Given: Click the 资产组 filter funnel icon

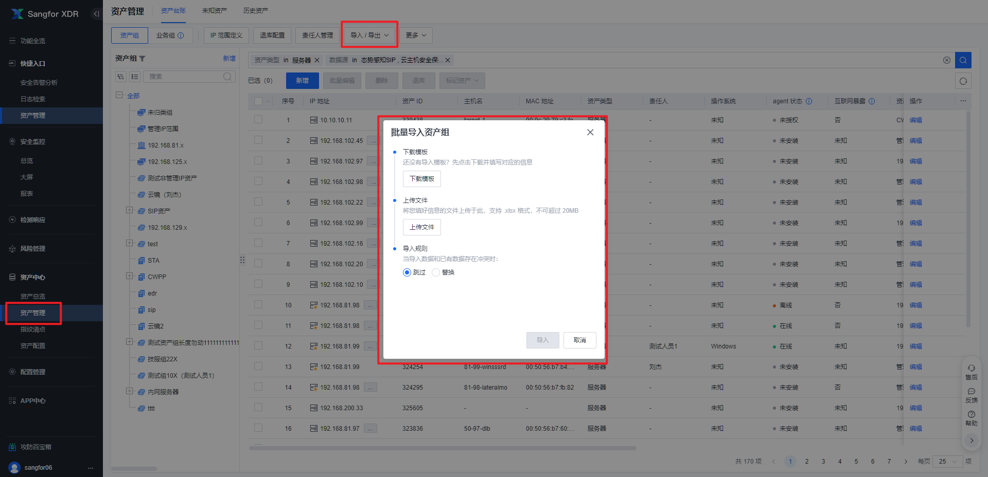Looking at the screenshot, I should [x=143, y=59].
